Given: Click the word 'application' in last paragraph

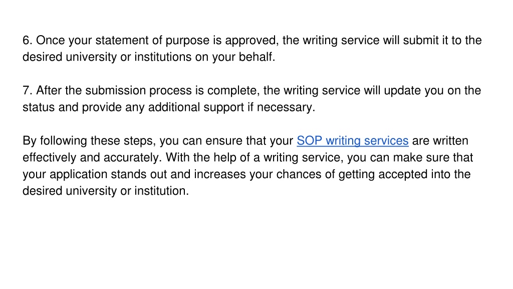Looking at the screenshot, I should tap(79, 174).
